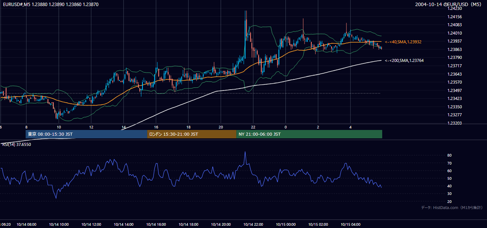Click price axis value 1.23937
Viewport: 487px width, 228px height.
point(454,41)
